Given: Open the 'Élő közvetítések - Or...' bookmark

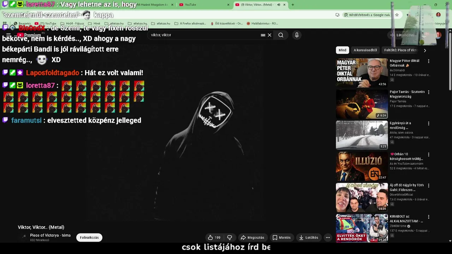Looking at the screenshot, I should (x=226, y=23).
